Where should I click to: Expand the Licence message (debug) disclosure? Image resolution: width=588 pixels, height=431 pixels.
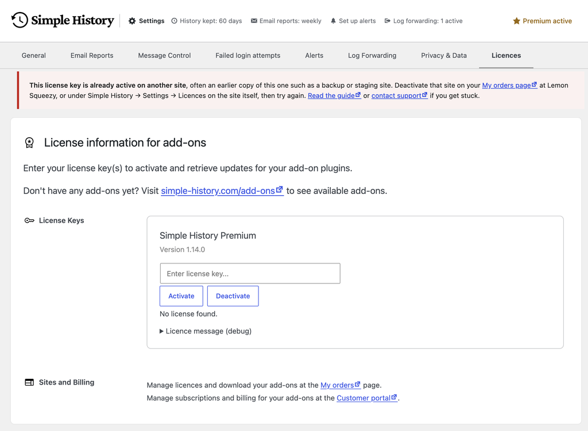[x=206, y=331]
